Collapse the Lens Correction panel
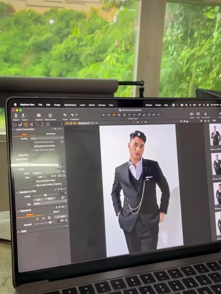This screenshot has height=294, width=221. (x=14, y=130)
